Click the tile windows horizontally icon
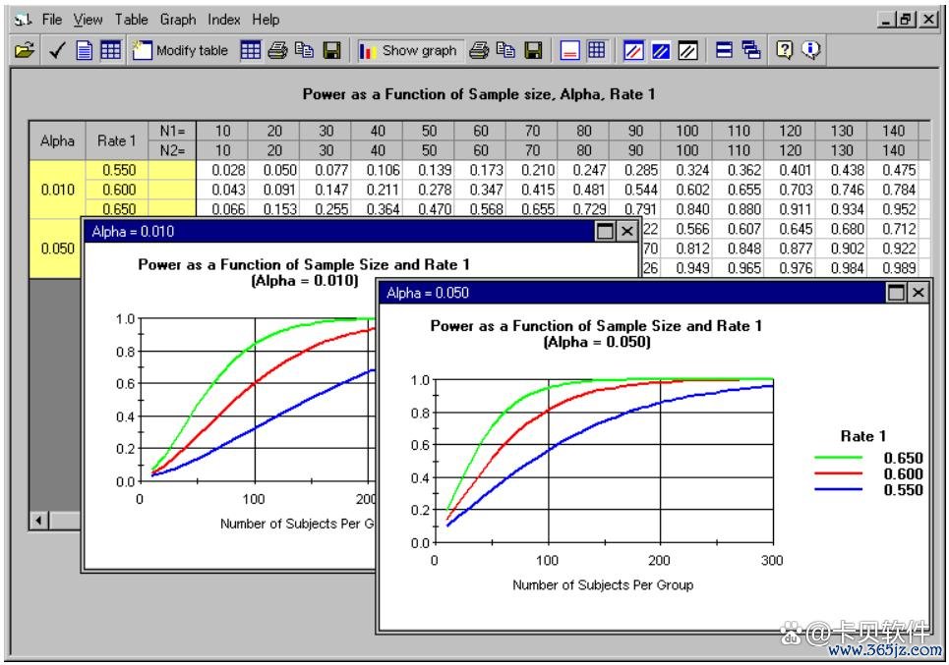Viewport: 949px width, 665px height. (x=724, y=51)
